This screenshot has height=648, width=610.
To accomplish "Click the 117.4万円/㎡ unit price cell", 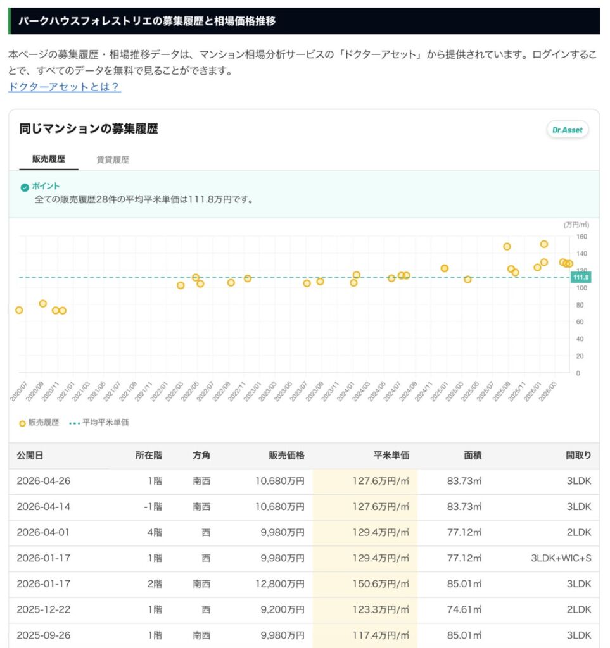I will [x=381, y=635].
